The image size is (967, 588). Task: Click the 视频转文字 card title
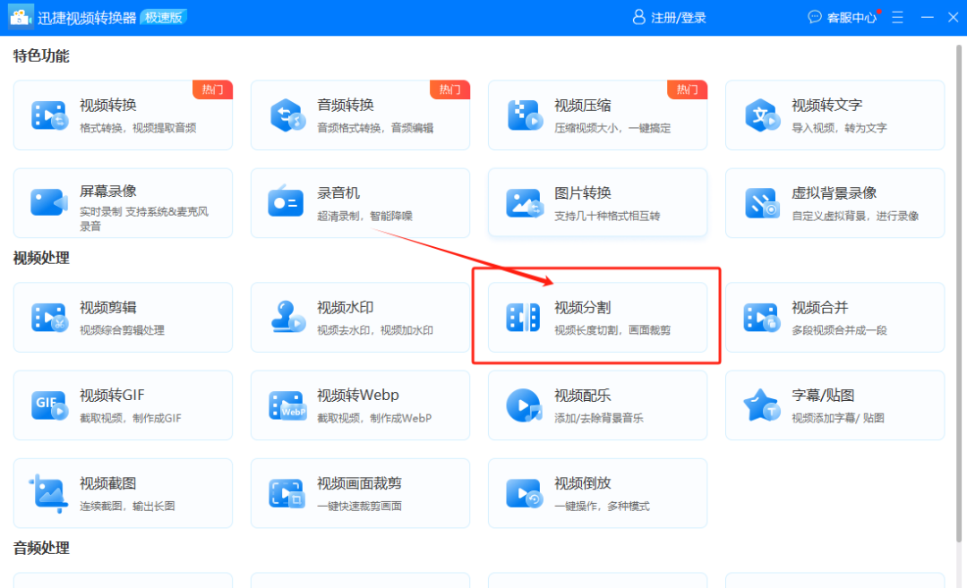click(827, 105)
